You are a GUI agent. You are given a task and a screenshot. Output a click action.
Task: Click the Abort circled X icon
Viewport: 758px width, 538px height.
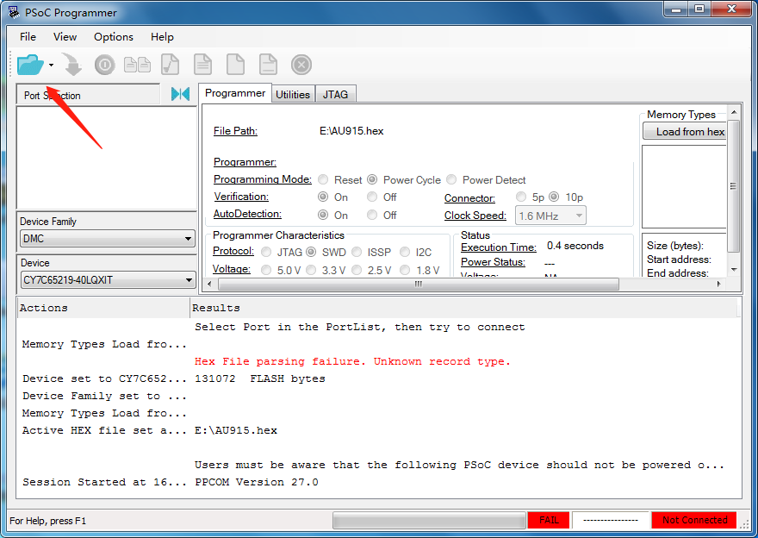coord(301,65)
